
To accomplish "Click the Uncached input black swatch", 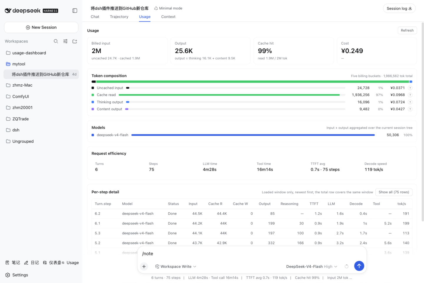I will click(93, 88).
